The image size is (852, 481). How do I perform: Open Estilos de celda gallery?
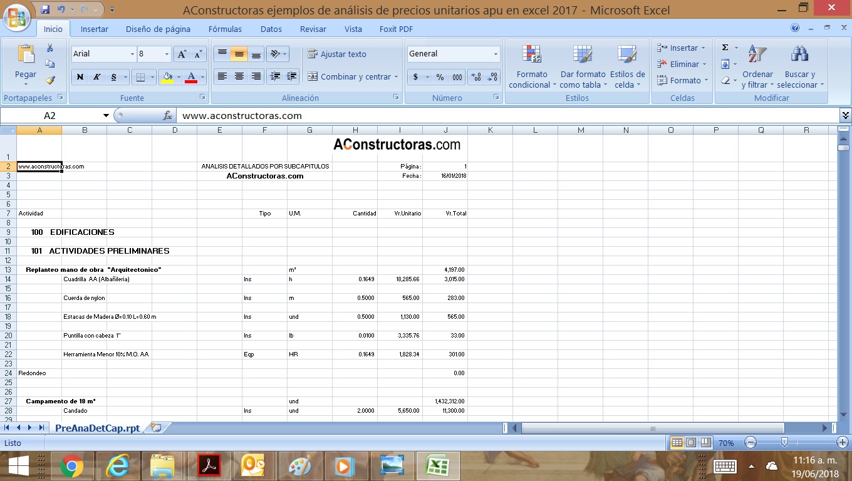627,67
